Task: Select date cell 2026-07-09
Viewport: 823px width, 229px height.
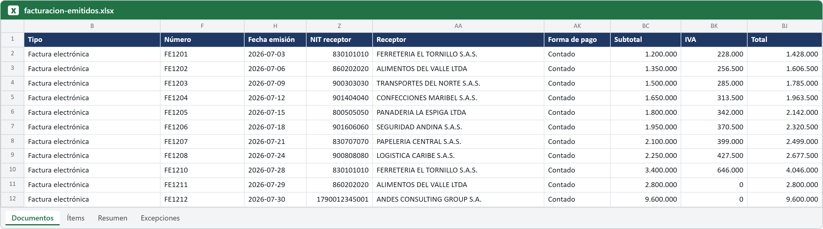Action: 275,83
